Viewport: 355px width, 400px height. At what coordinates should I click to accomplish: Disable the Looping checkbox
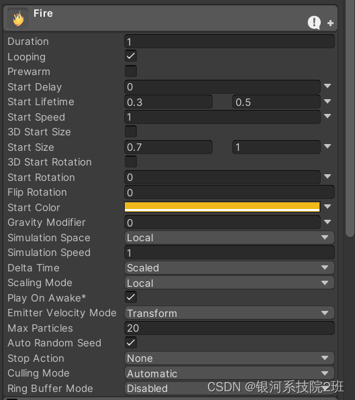pyautogui.click(x=131, y=56)
